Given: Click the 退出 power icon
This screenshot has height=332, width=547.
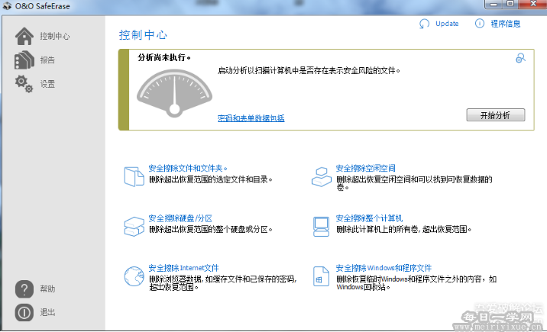Looking at the screenshot, I should (x=24, y=312).
